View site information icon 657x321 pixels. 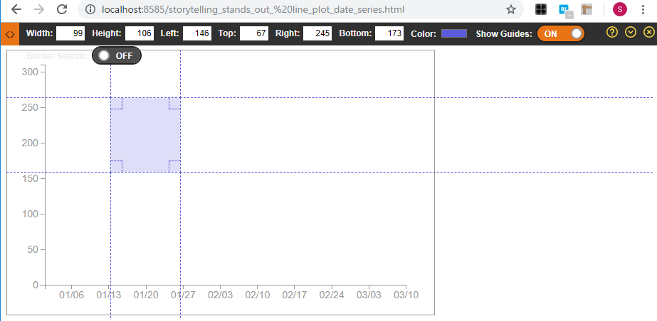point(90,10)
